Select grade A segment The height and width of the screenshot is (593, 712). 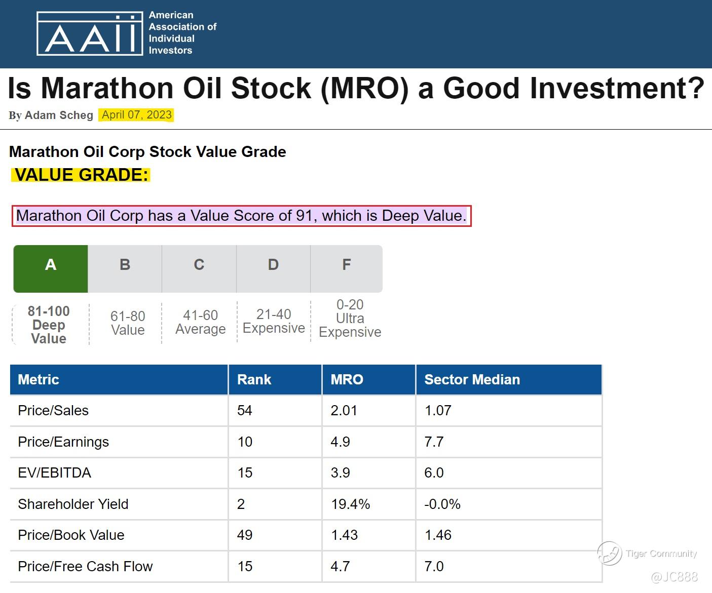click(51, 269)
